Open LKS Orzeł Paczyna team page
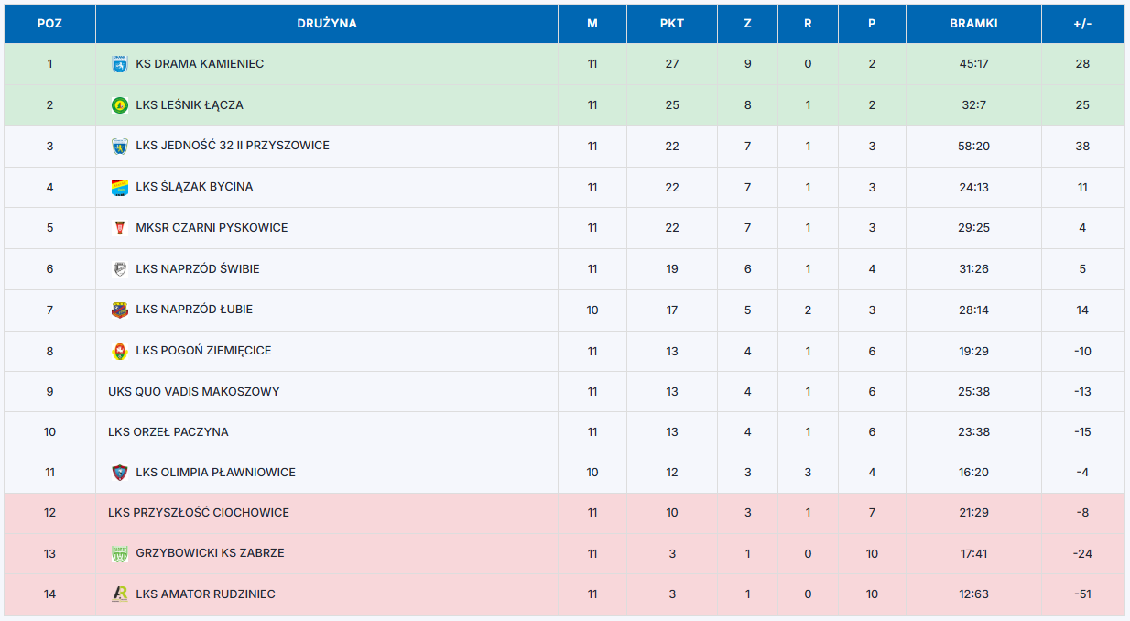Screen dimensions: 1130x621 click(168, 432)
